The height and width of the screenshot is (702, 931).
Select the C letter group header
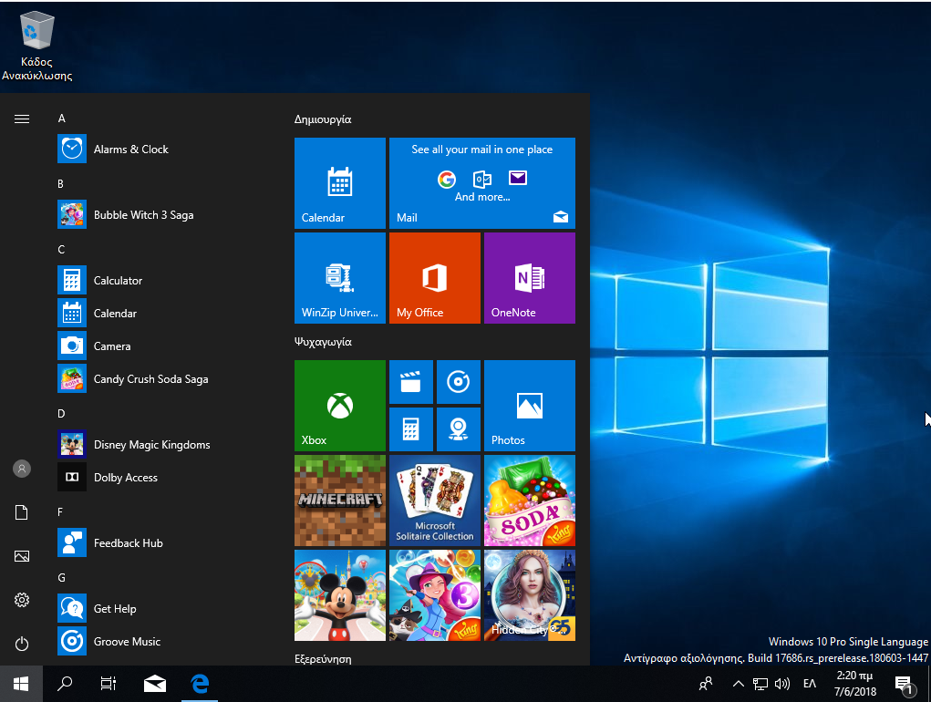[61, 249]
